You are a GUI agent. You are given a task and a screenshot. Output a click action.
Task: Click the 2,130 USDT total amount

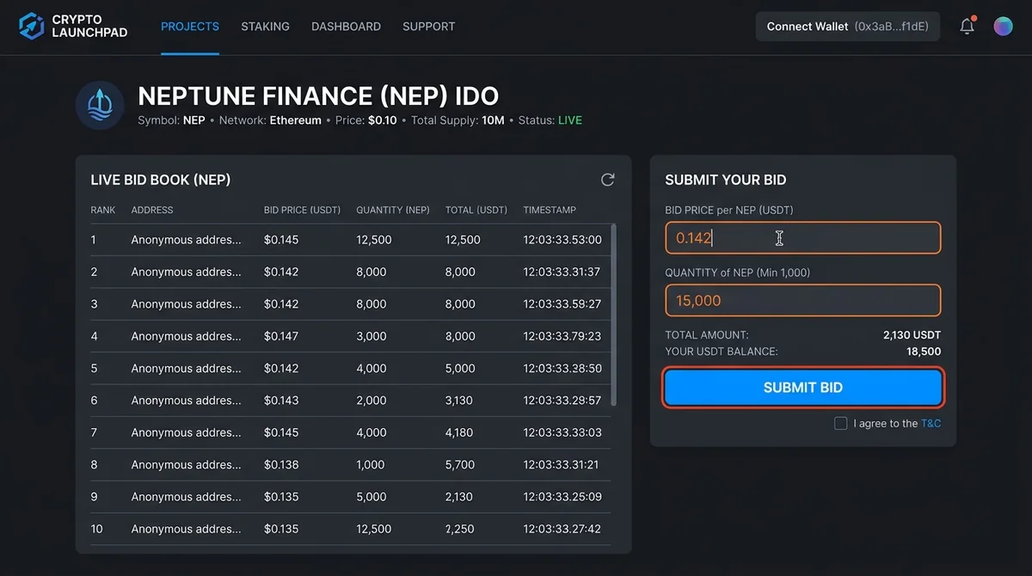(912, 335)
